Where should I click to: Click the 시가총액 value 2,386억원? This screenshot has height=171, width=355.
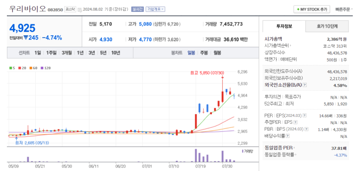click(337, 39)
